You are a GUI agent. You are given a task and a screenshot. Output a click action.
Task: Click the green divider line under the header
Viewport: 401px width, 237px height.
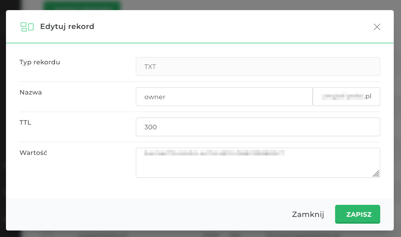200,41
